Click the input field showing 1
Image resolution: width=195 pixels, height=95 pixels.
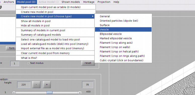[x=15, y=64]
